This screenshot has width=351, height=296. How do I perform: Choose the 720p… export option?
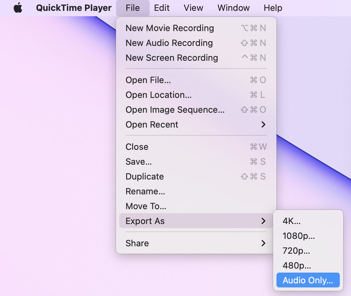pyautogui.click(x=308, y=251)
